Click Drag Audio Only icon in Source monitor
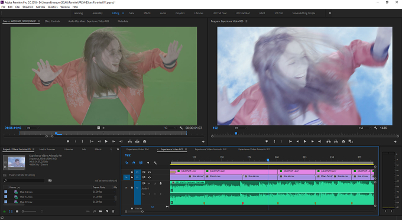This screenshot has height=220, width=402. 104,128
